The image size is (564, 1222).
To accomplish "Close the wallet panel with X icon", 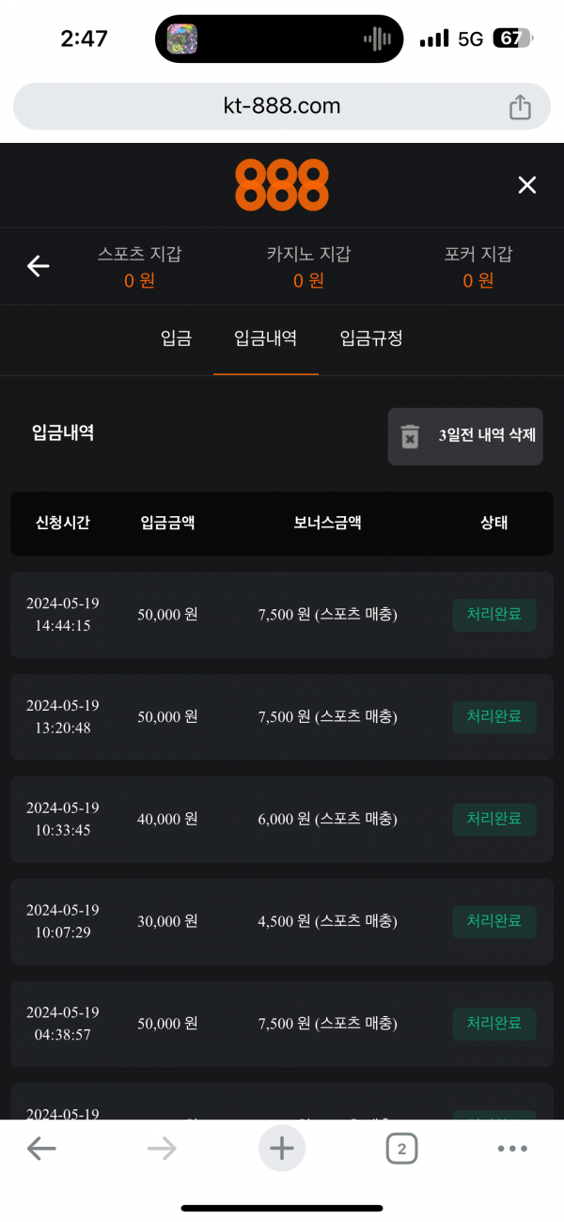I will tap(527, 185).
